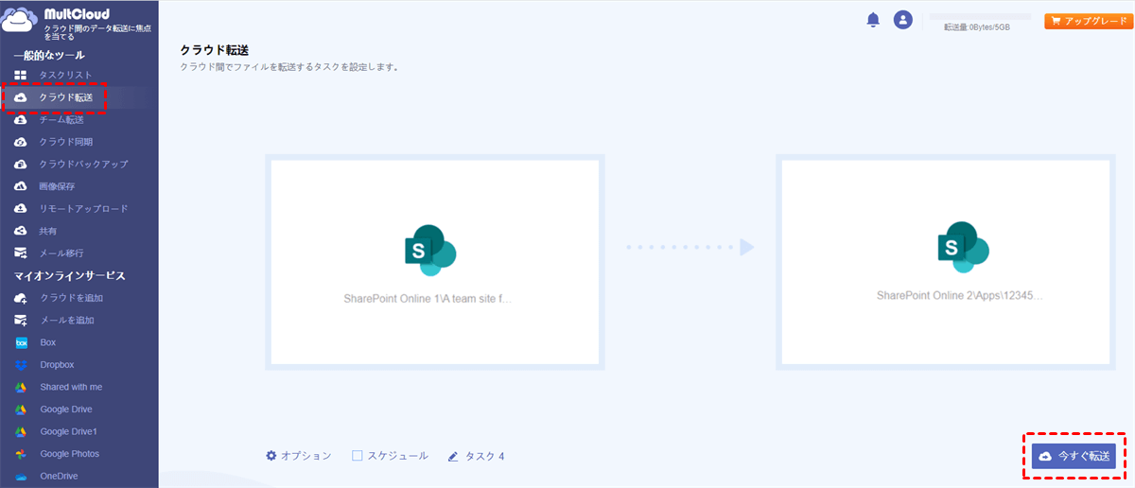Click the クラウドを追加 icon
1135x488 pixels.
click(21, 298)
